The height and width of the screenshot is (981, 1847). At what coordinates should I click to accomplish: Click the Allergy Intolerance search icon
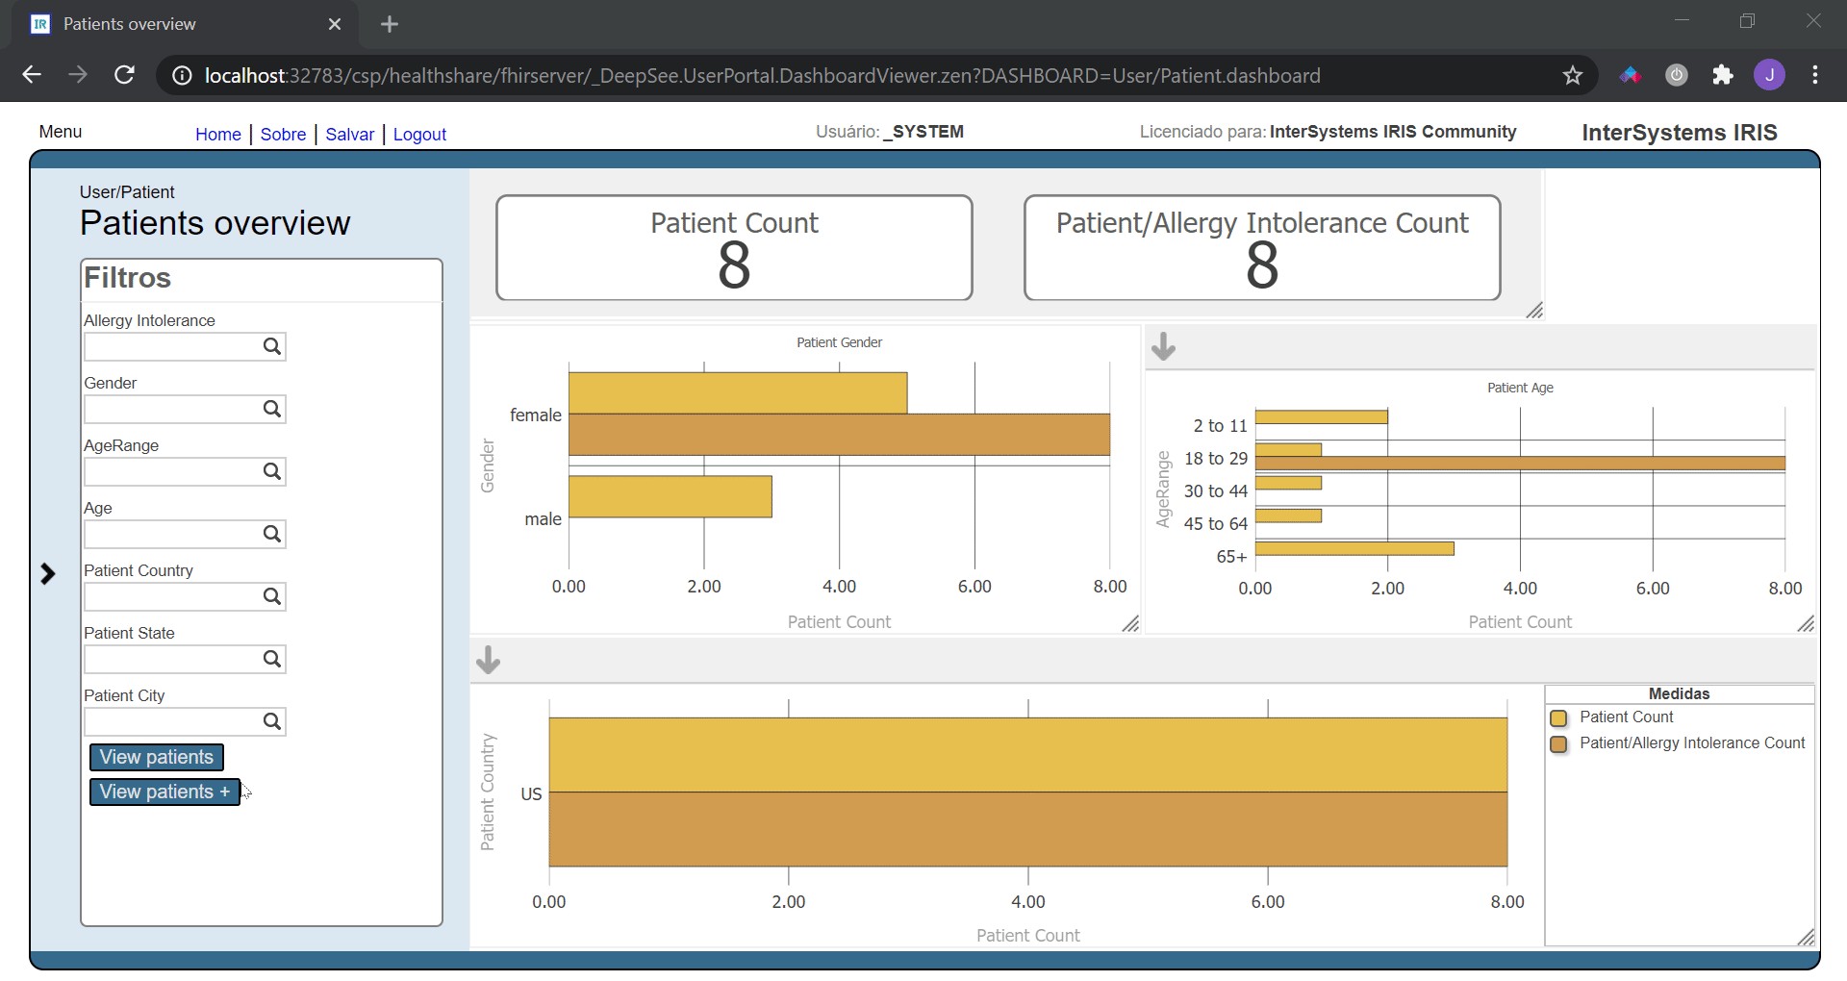[x=272, y=346]
